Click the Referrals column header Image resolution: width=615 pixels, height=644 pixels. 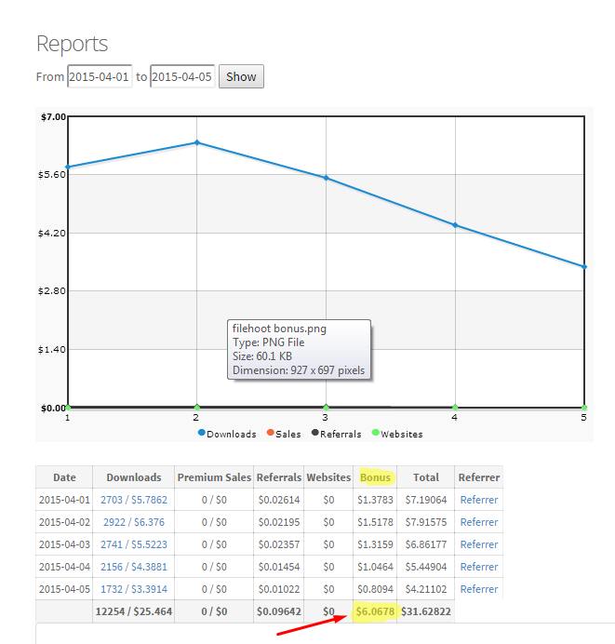coord(279,477)
